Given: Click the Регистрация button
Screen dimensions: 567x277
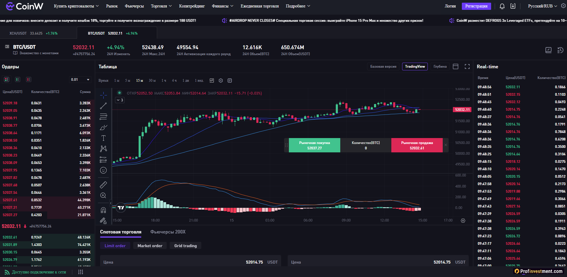Looking at the screenshot, I should coord(476,6).
